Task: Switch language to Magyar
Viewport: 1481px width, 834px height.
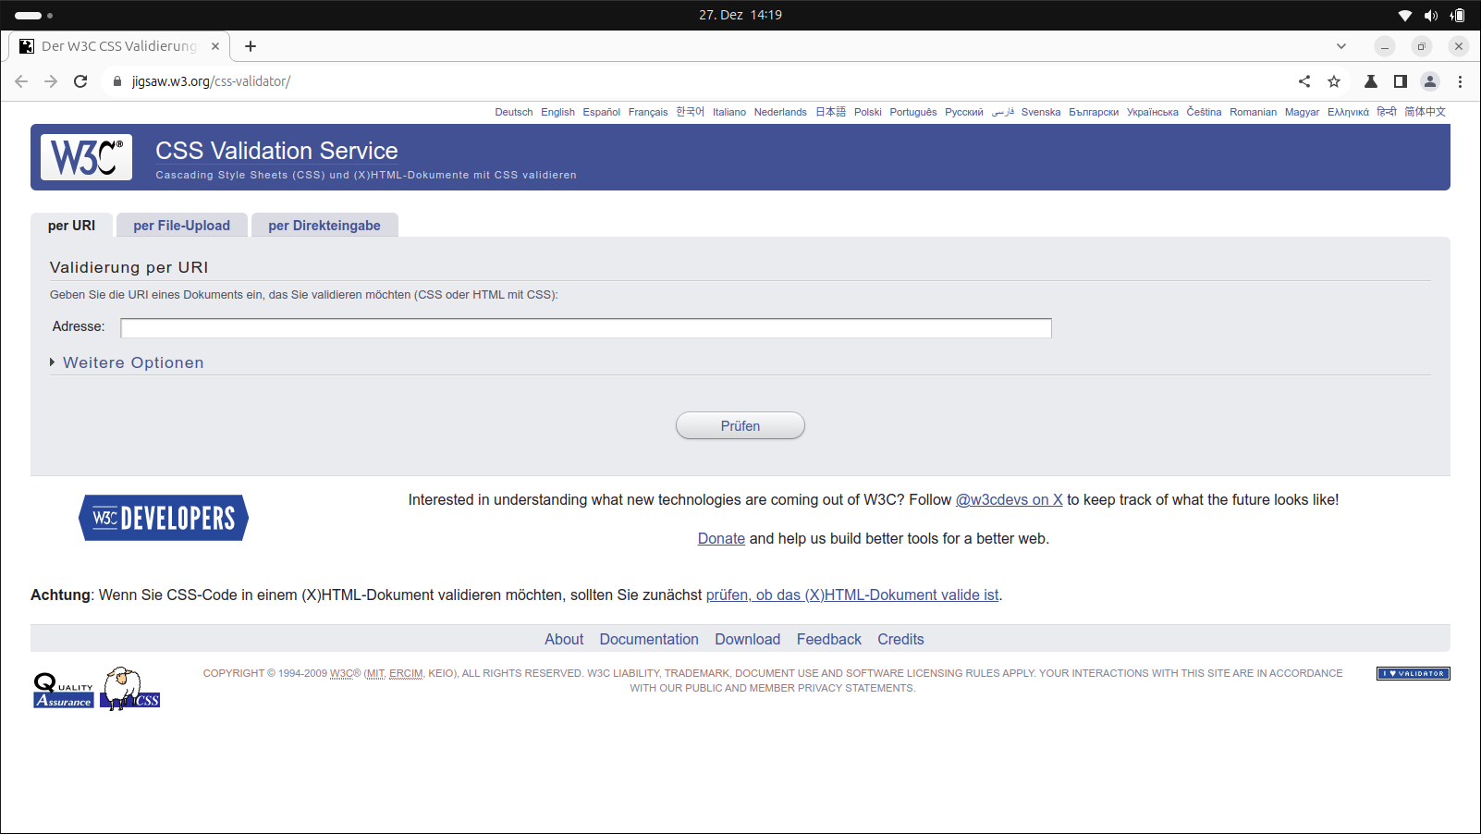Action: pyautogui.click(x=1302, y=112)
